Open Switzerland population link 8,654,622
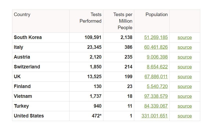The image size is (202, 124). click(157, 67)
